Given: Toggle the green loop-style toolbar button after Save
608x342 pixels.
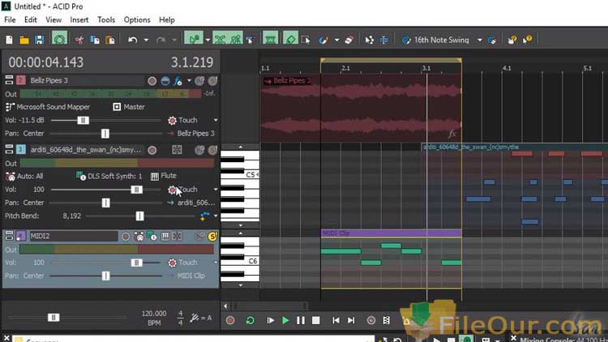Looking at the screenshot, I should [59, 39].
